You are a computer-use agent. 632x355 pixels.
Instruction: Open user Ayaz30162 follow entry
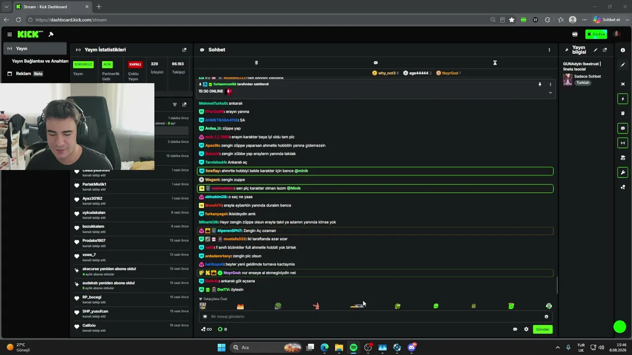[131, 201]
